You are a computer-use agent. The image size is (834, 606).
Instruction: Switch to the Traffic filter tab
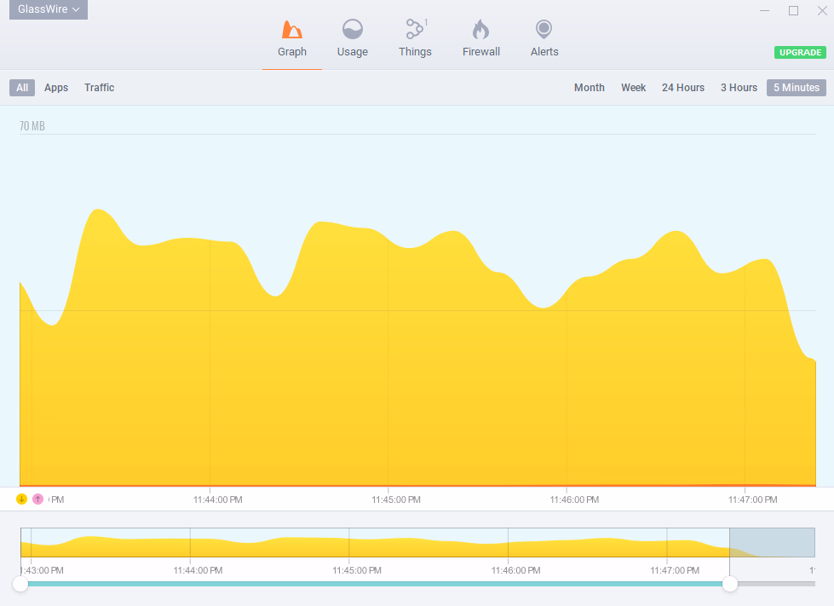(x=99, y=88)
